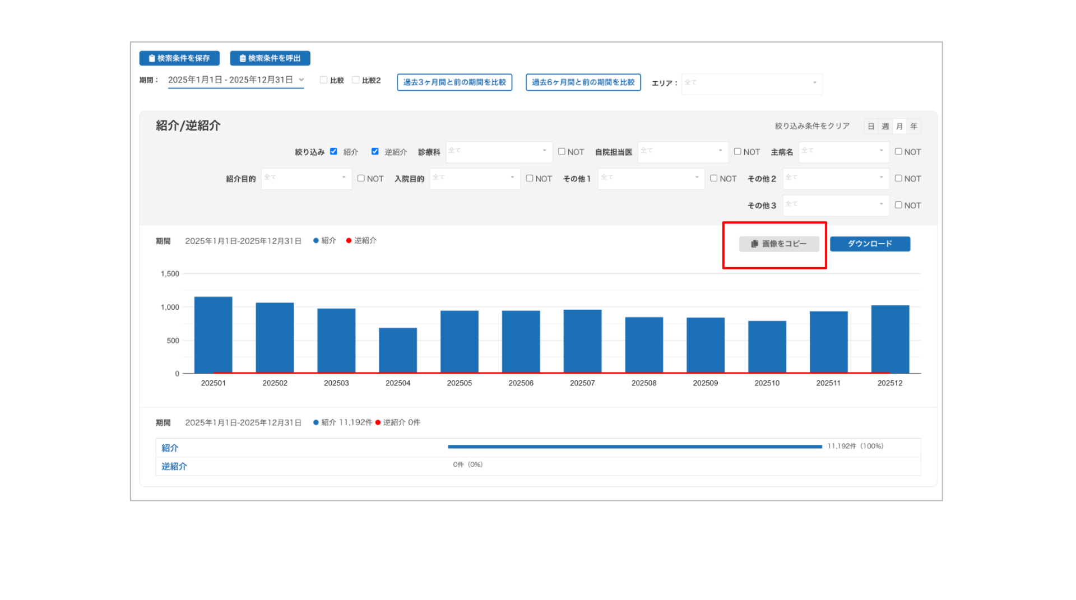1076x600 pixels.
Task: Open the その他３ dropdown
Action: pyautogui.click(x=836, y=206)
